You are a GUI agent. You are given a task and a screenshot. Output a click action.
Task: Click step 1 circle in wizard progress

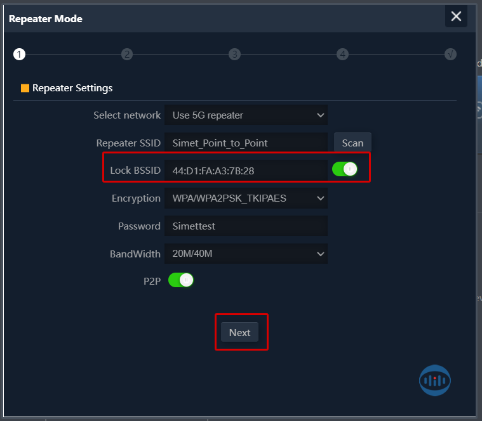(19, 55)
